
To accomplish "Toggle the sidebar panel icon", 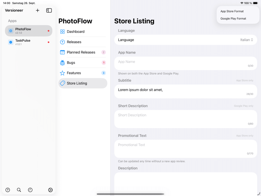I will point(49,10).
